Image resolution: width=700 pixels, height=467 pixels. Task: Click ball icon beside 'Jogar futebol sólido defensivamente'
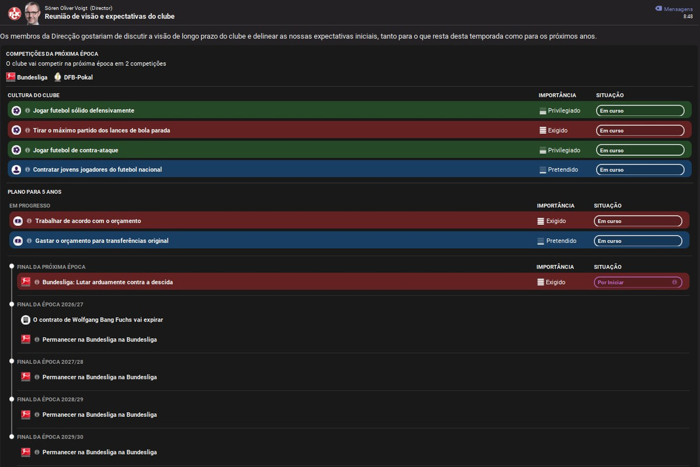[x=16, y=110]
